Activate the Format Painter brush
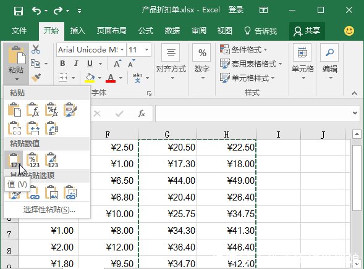The image size is (364, 269). coord(36,78)
